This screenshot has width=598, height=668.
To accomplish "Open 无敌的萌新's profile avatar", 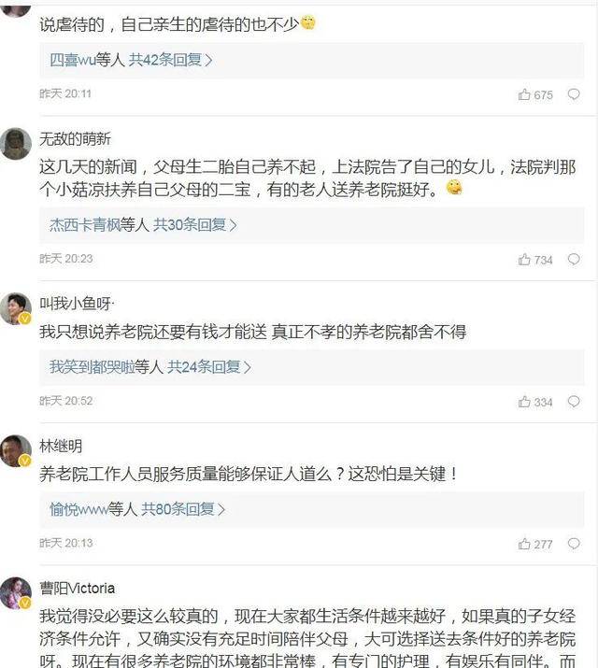I will [16, 143].
